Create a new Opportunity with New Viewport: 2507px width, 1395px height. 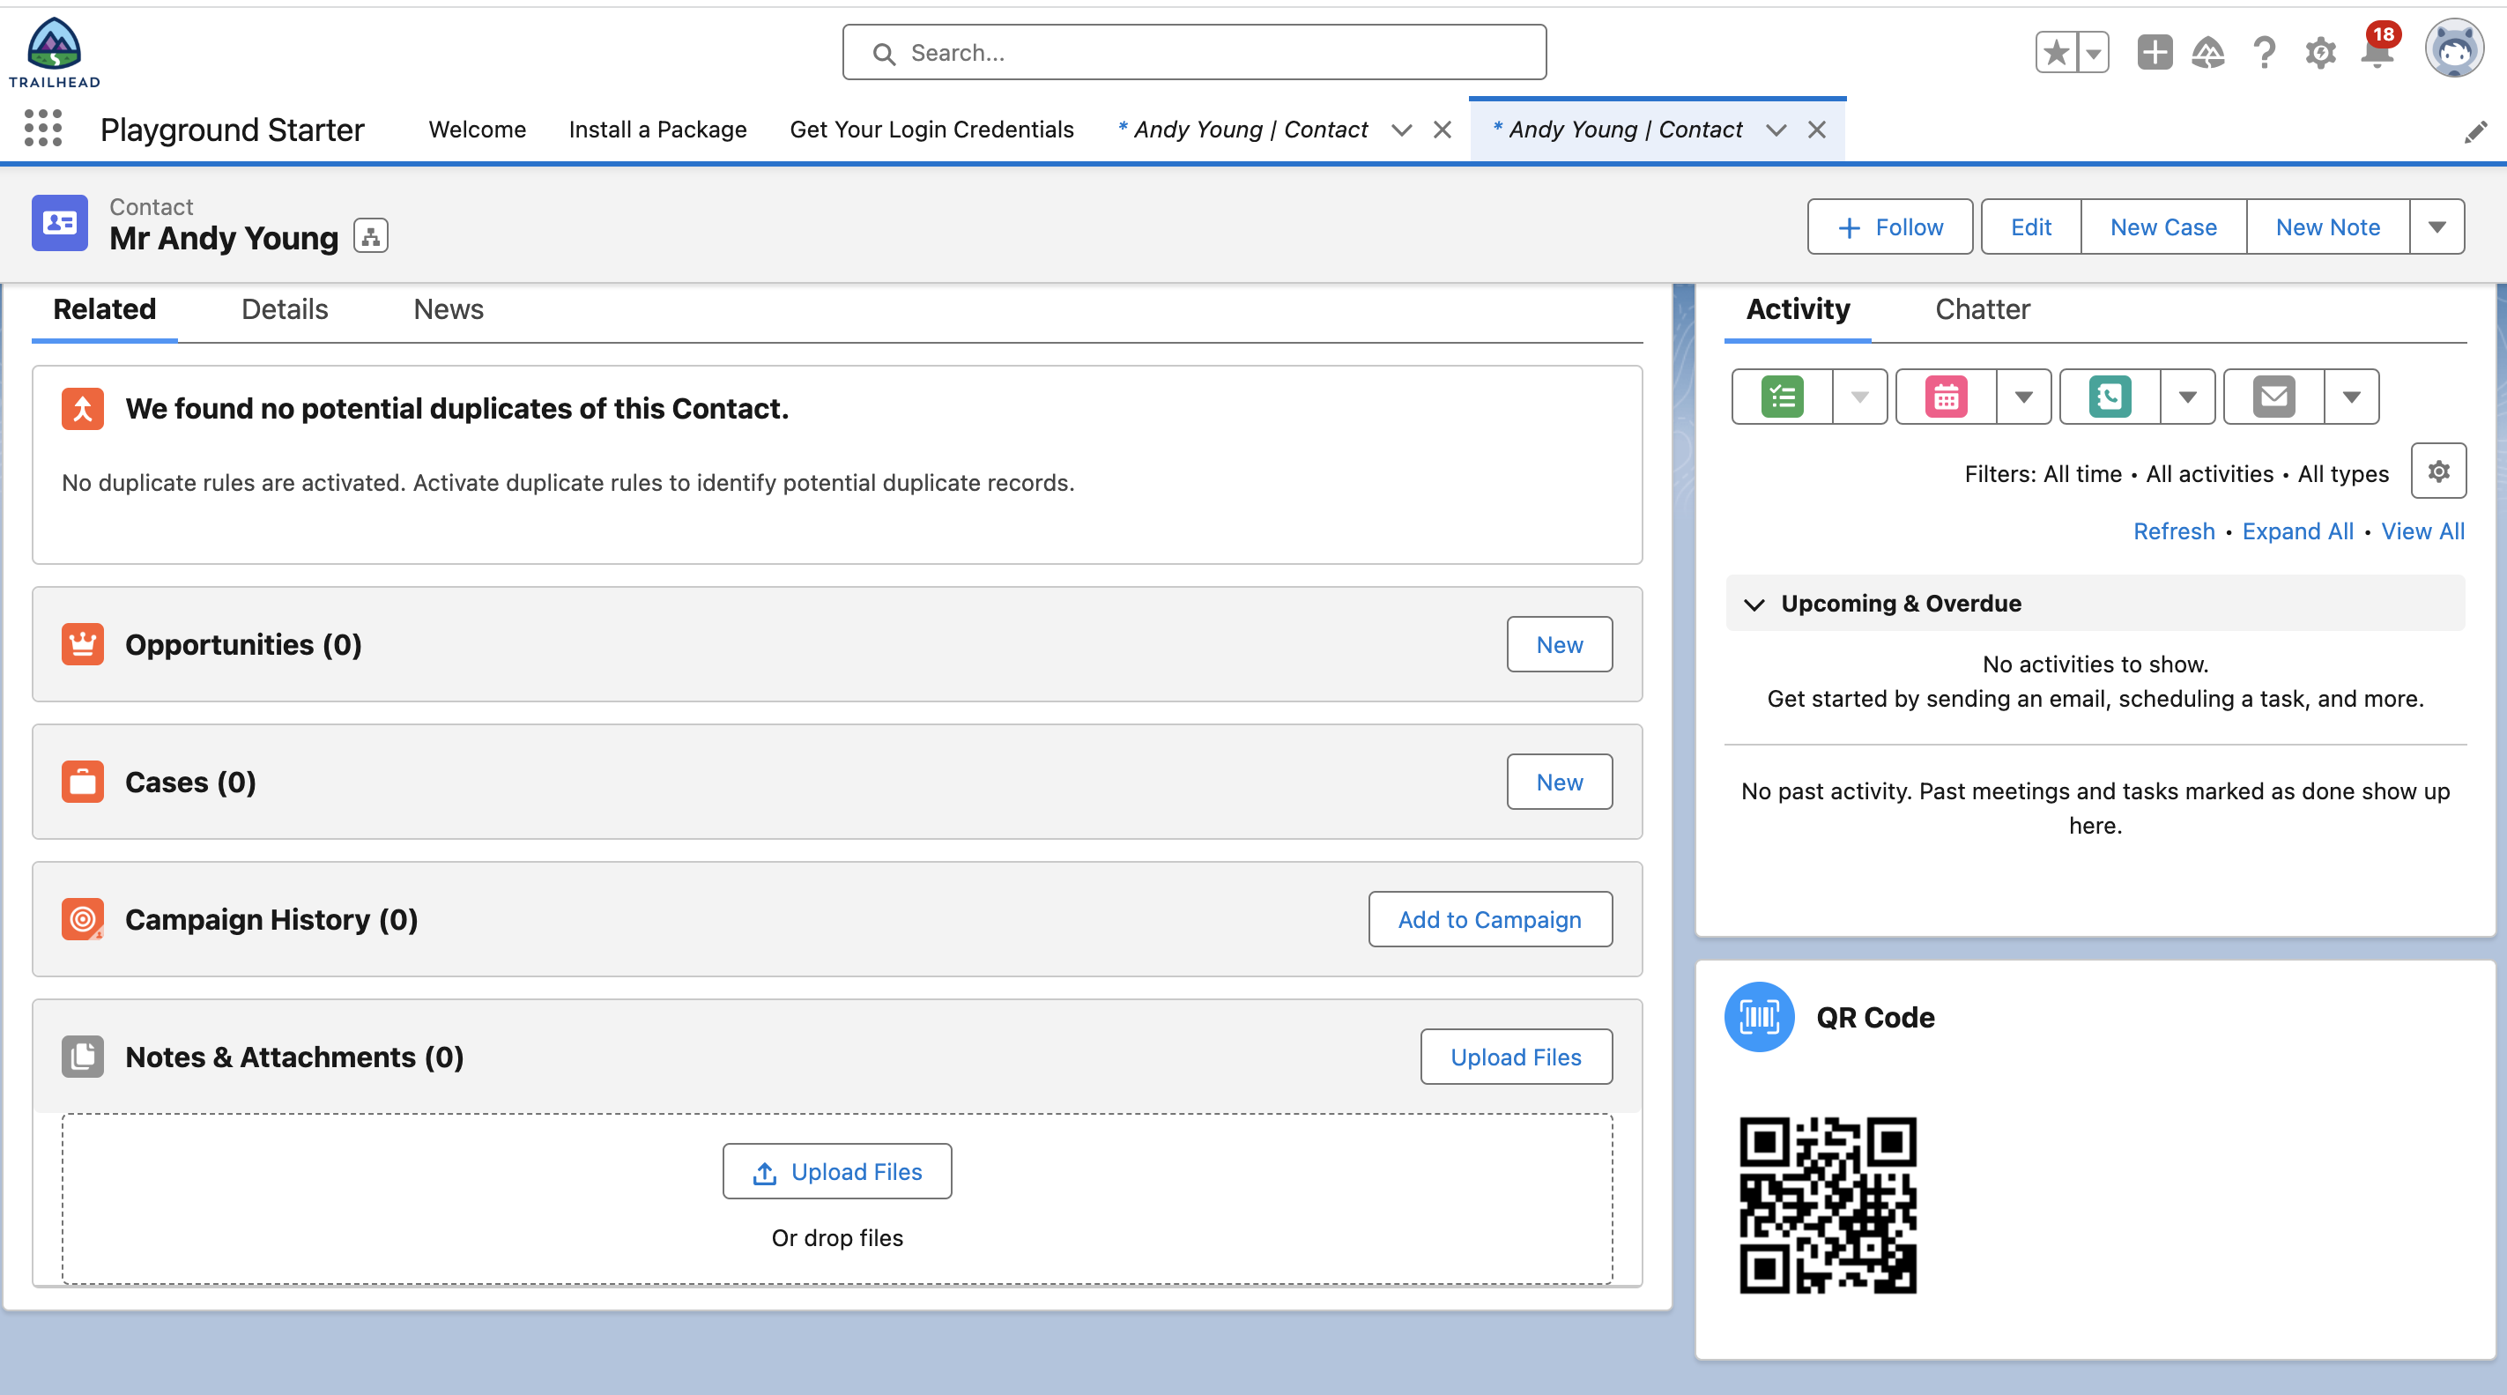pos(1559,644)
